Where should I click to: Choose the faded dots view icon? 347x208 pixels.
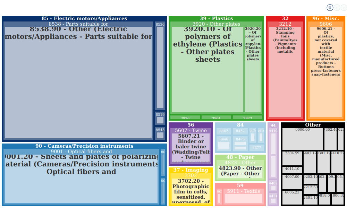tap(344, 8)
